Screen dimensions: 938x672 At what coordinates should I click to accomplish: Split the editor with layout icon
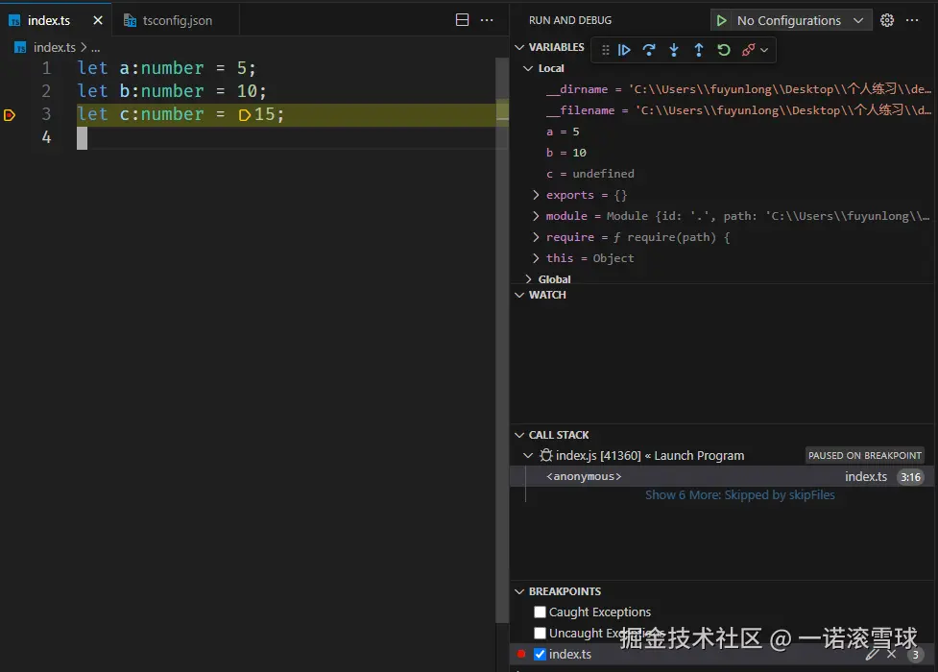click(462, 20)
